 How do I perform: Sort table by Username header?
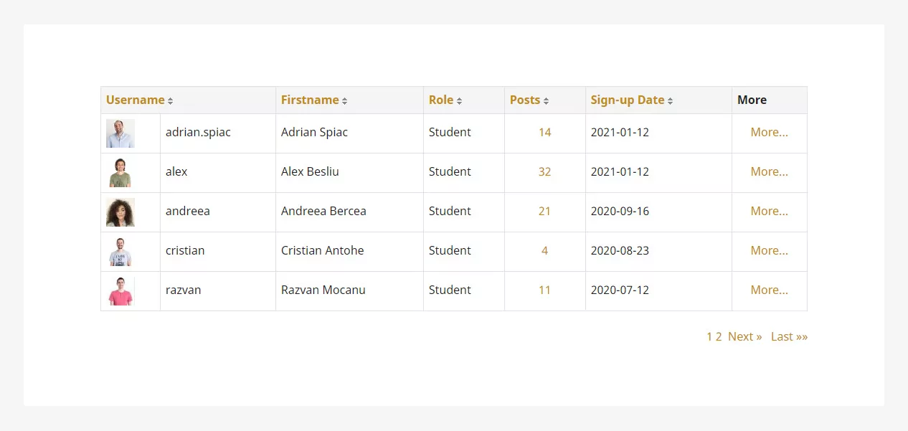[136, 100]
